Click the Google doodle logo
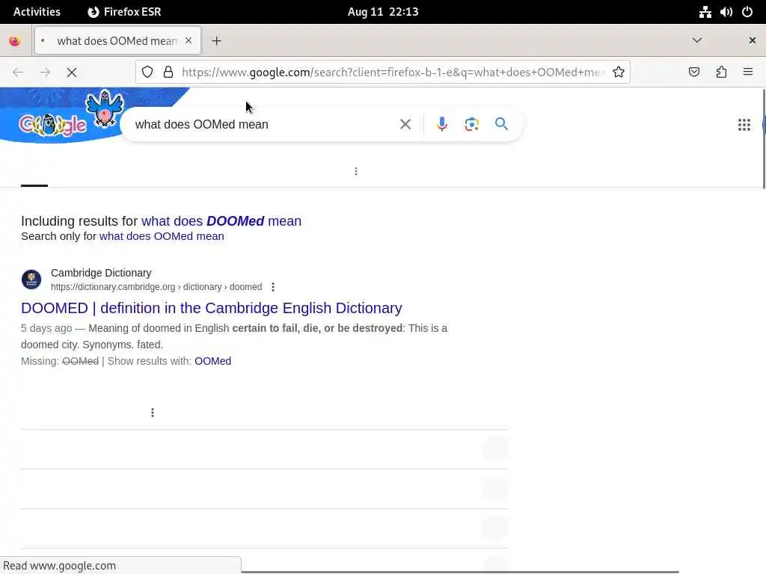Viewport: 766px width, 574px height. click(53, 125)
